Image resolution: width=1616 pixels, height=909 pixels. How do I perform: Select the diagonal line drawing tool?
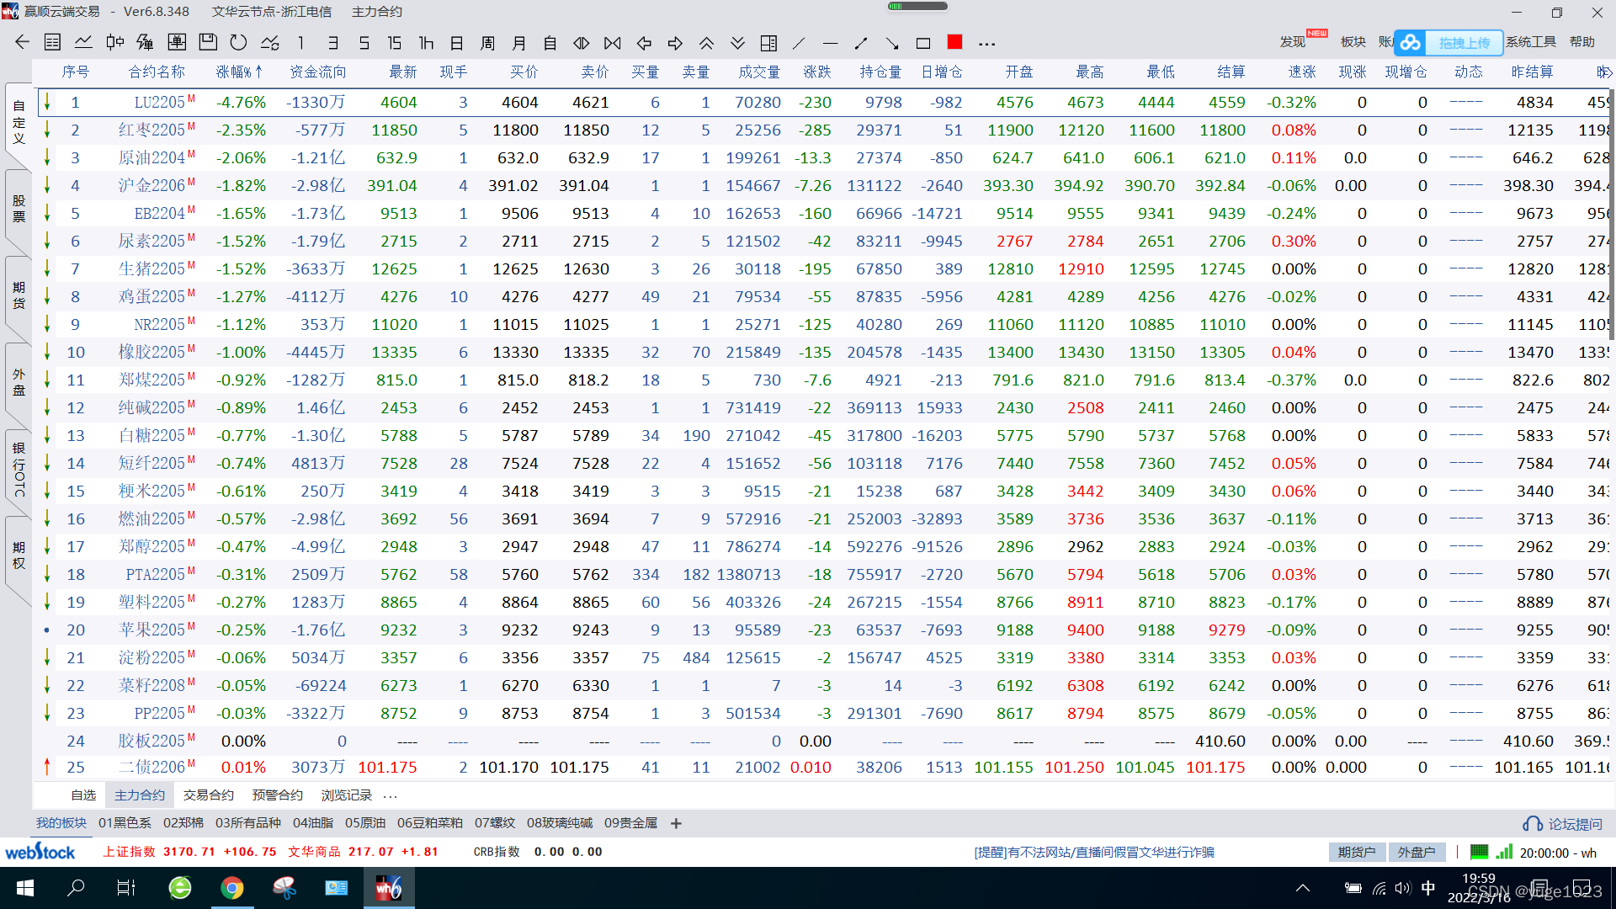800,43
